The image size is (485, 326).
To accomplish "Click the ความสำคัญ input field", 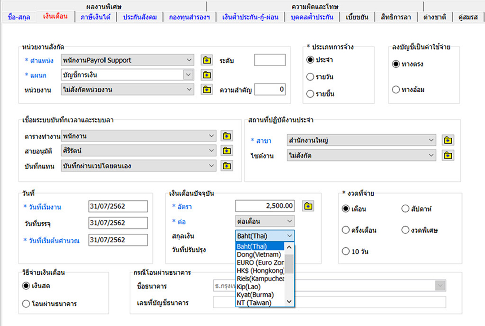I will (270, 90).
